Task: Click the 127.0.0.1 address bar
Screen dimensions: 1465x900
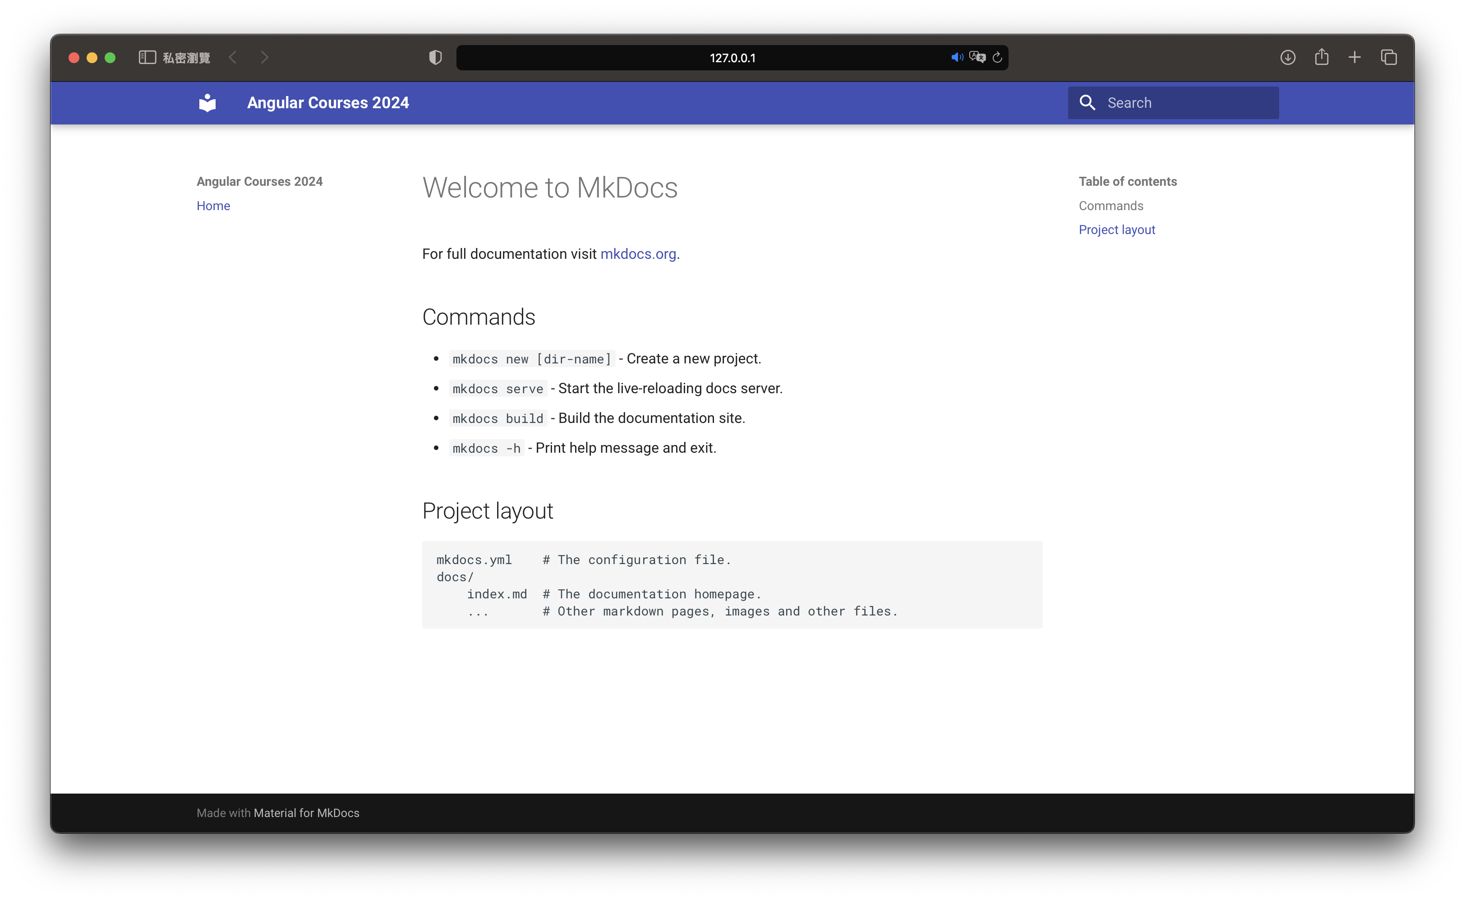Action: point(732,58)
